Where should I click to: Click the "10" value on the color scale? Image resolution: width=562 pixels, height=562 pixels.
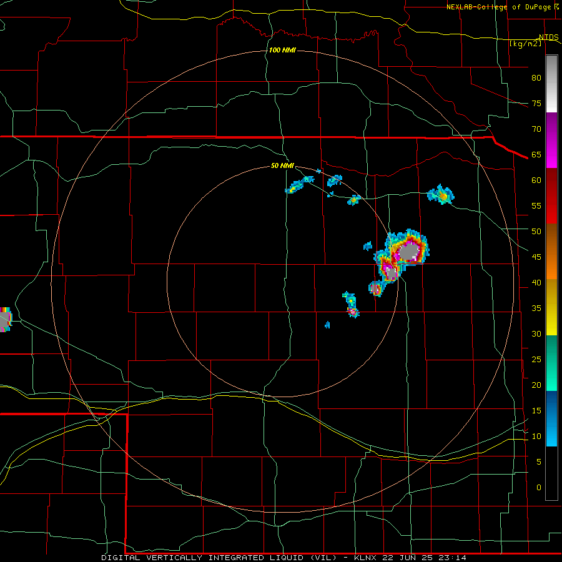pyautogui.click(x=536, y=436)
